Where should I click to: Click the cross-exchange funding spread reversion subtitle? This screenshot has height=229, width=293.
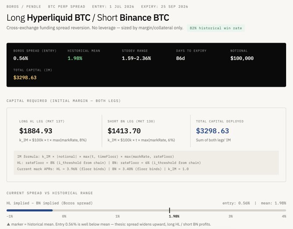coord(95,28)
